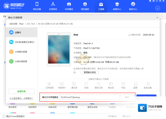This screenshot has height=119, width=166.
Task: Click the 修改 button beside backup path
Action: [127, 97]
